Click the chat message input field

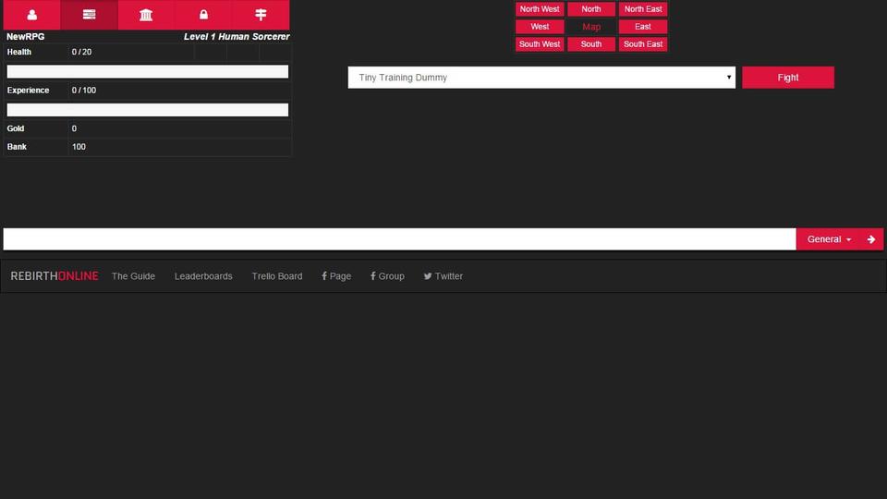pos(399,239)
